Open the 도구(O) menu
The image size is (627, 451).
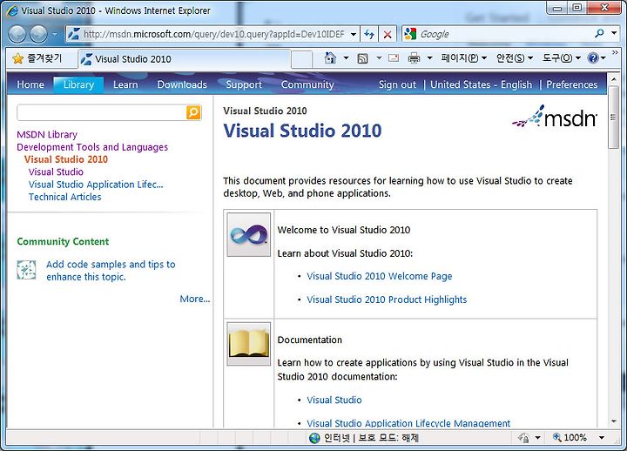[x=561, y=58]
